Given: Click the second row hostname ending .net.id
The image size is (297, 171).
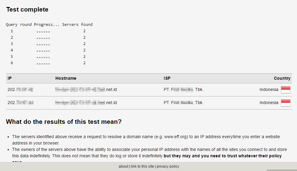Looking at the screenshot, I should click(86, 103).
